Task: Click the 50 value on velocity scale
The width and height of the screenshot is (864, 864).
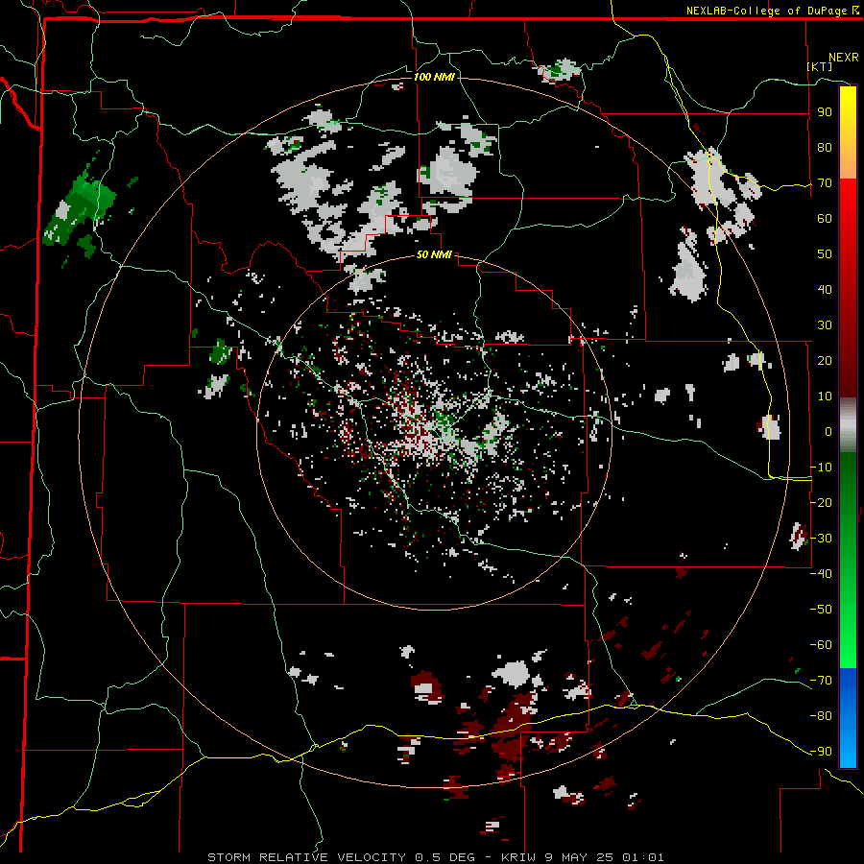Action: pyautogui.click(x=825, y=254)
